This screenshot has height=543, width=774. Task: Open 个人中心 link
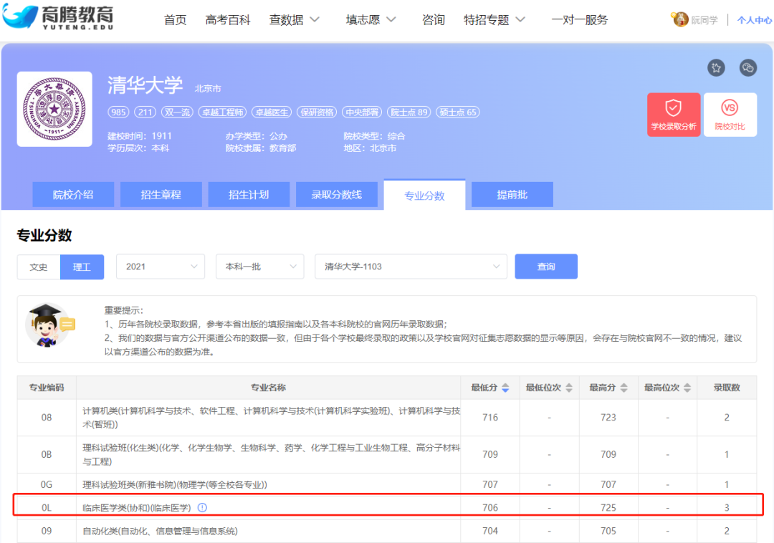point(754,20)
